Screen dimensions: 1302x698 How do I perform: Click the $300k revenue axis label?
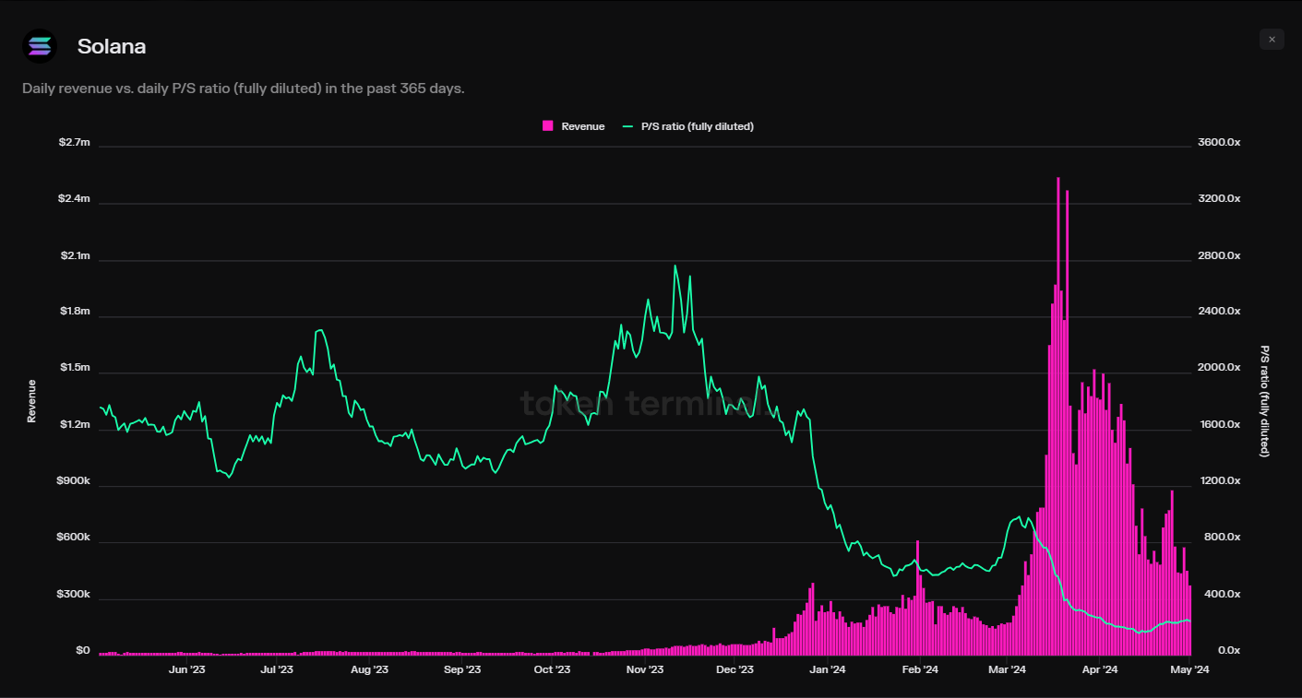pyautogui.click(x=73, y=595)
